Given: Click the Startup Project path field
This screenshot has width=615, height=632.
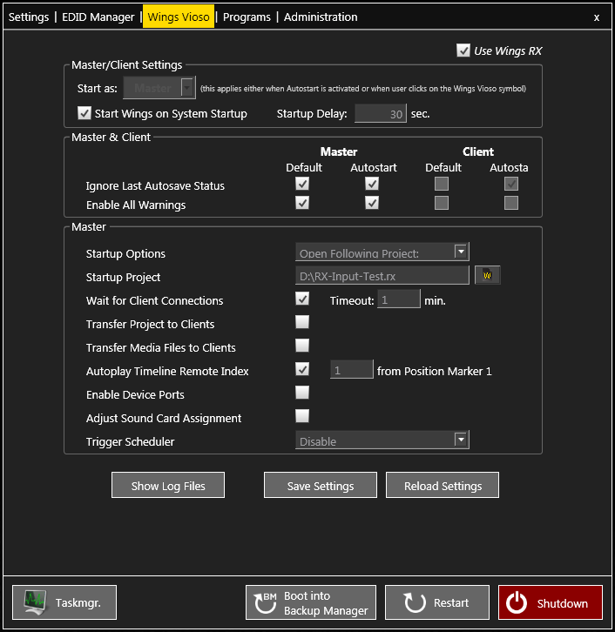Looking at the screenshot, I should 382,275.
